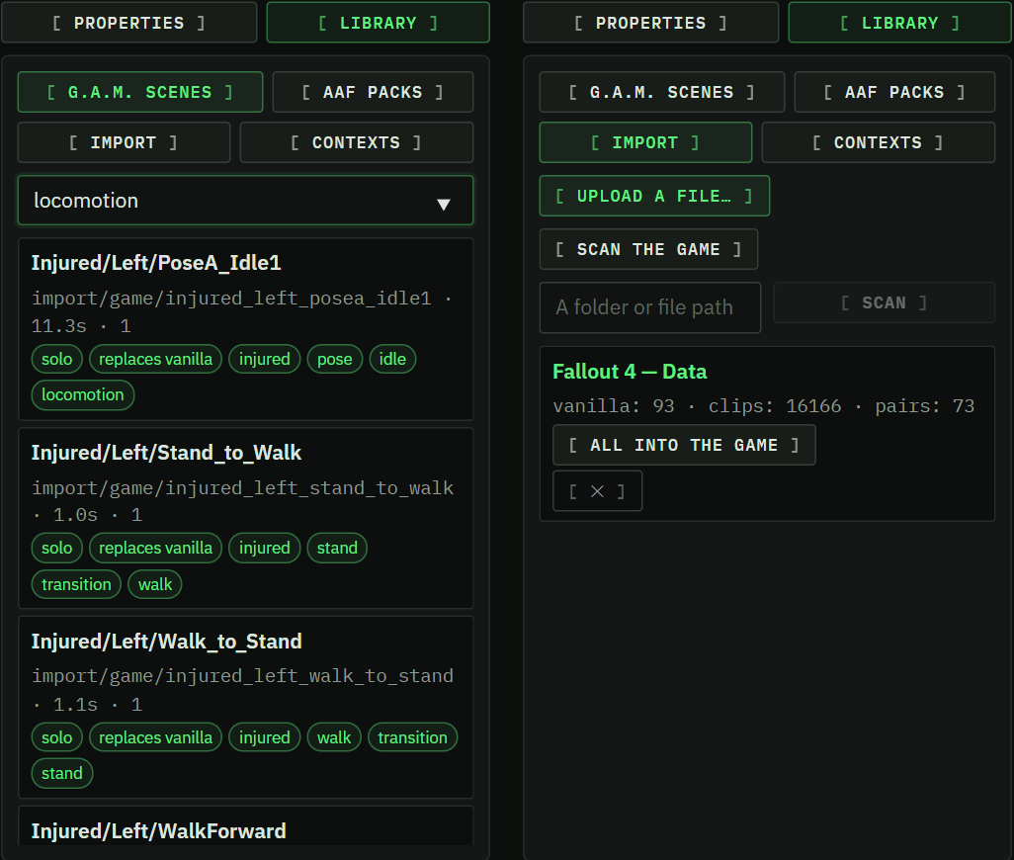1014x860 pixels.
Task: Click All Into The Game button
Action: pos(684,445)
